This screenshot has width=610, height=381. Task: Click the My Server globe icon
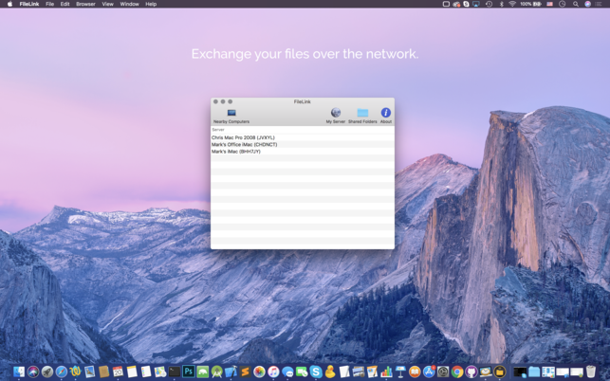(x=336, y=114)
